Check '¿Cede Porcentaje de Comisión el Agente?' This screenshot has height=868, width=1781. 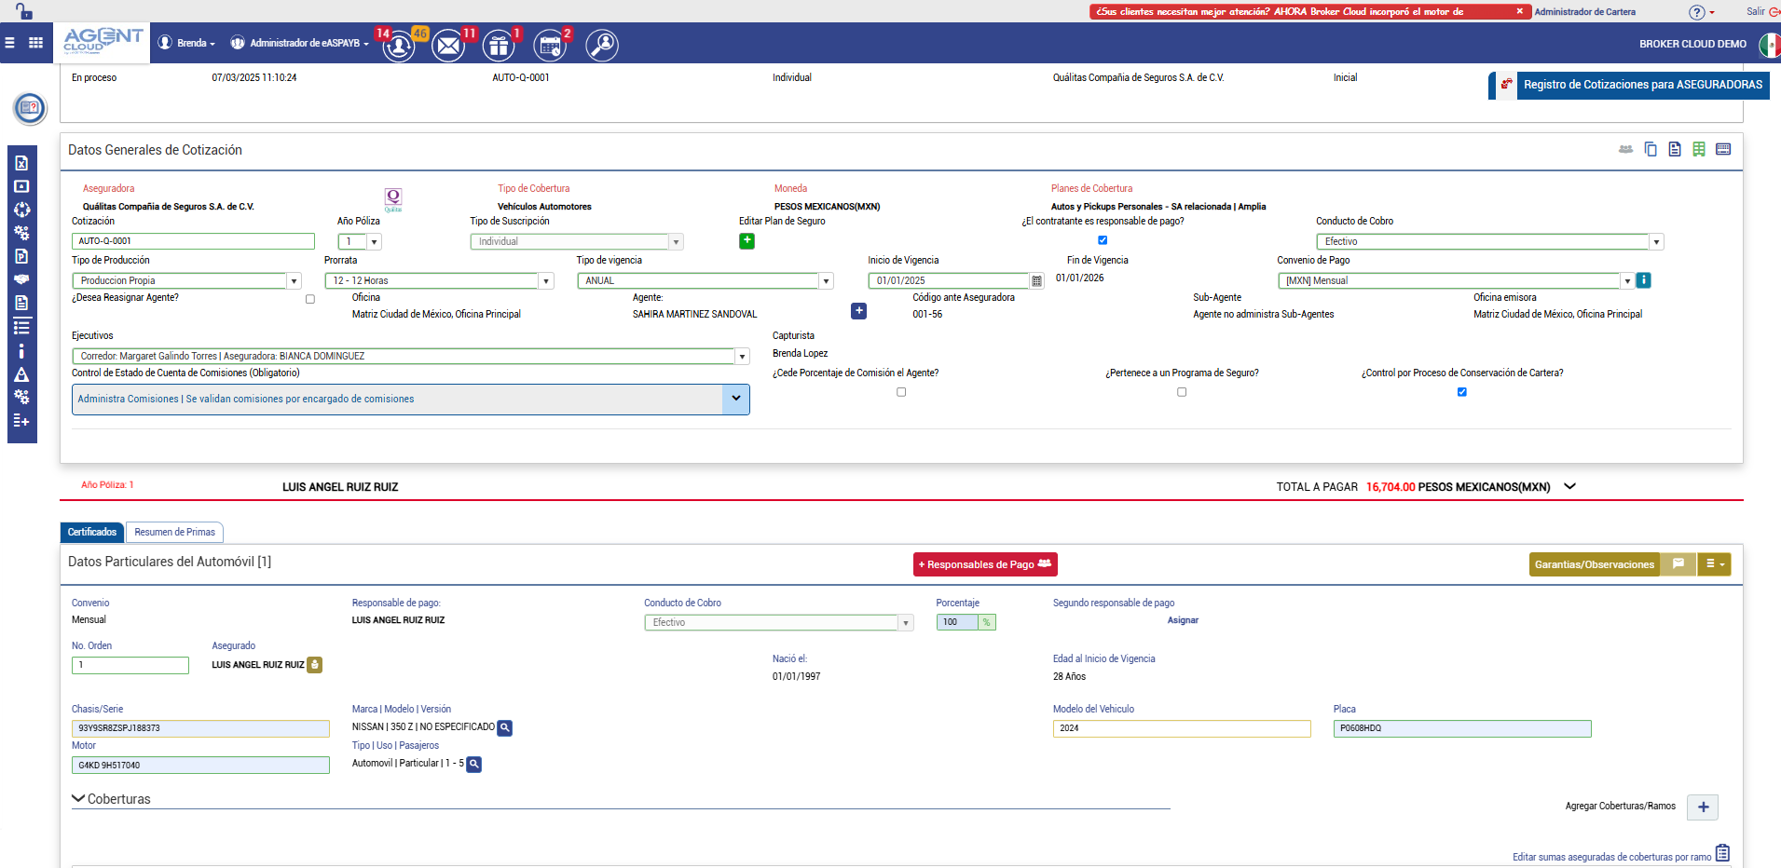pos(901,392)
